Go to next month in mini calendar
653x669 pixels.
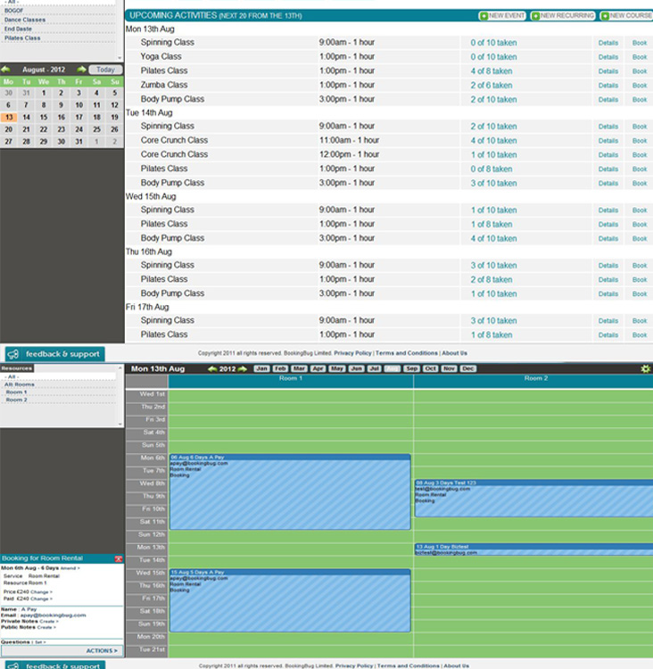click(x=81, y=70)
